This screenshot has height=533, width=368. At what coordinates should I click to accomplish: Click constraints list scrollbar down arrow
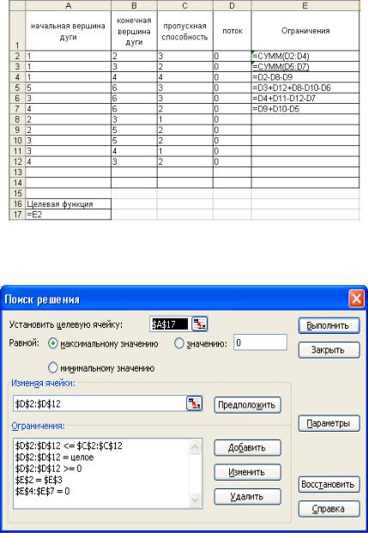tap(195, 500)
